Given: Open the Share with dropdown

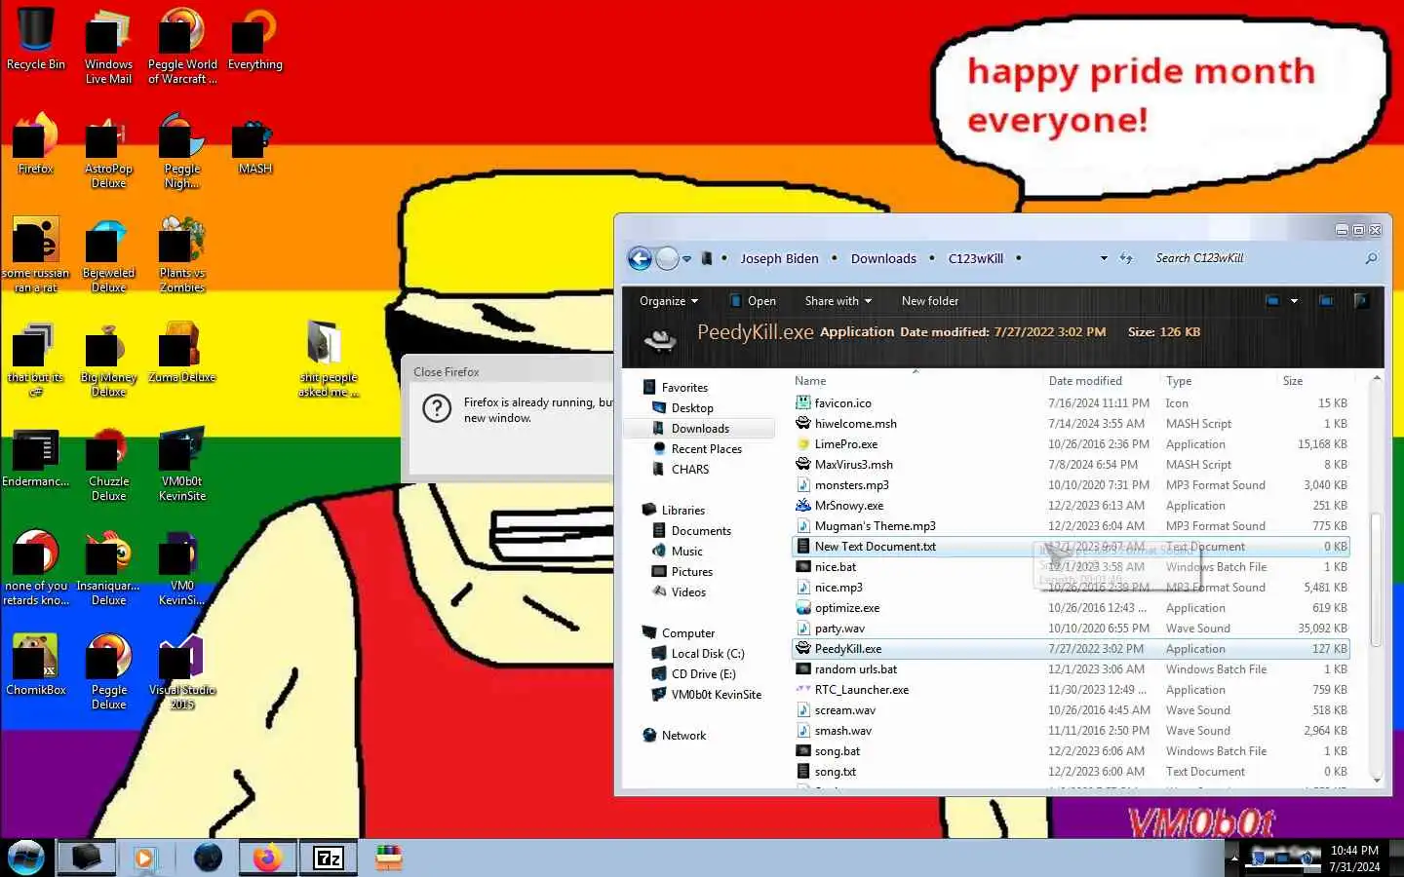Looking at the screenshot, I should pyautogui.click(x=838, y=301).
